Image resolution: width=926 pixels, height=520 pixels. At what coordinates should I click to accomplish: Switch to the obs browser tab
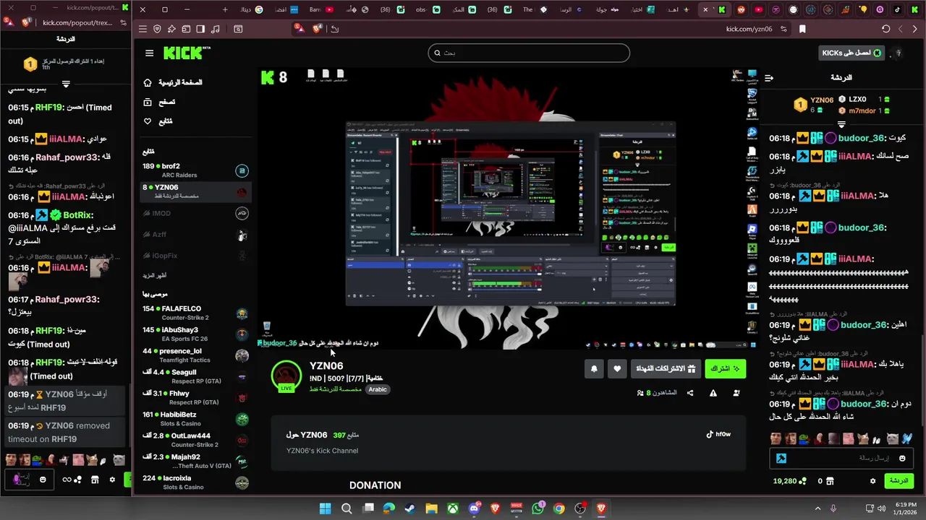(425, 9)
